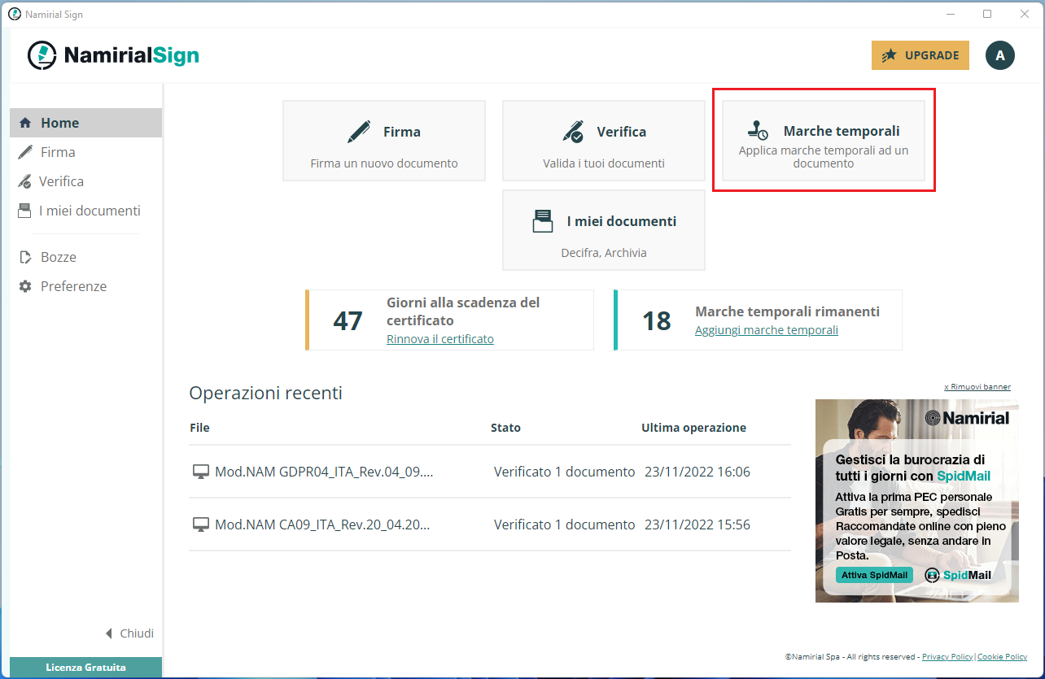1045x679 pixels.
Task: Click the Home house icon
Action: click(x=25, y=123)
